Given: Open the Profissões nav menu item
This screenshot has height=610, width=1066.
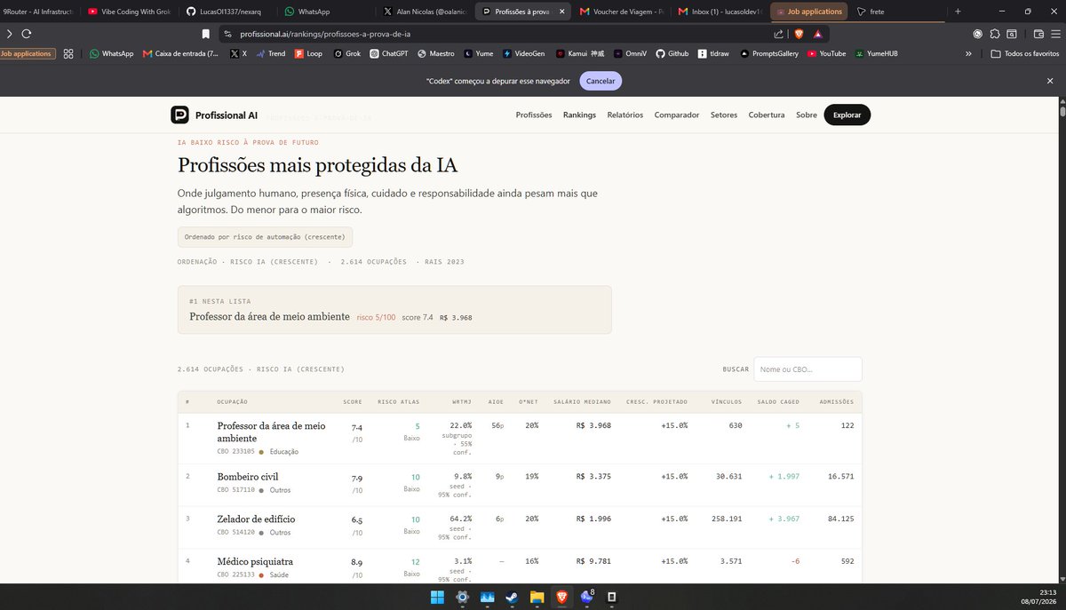Looking at the screenshot, I should click(534, 115).
